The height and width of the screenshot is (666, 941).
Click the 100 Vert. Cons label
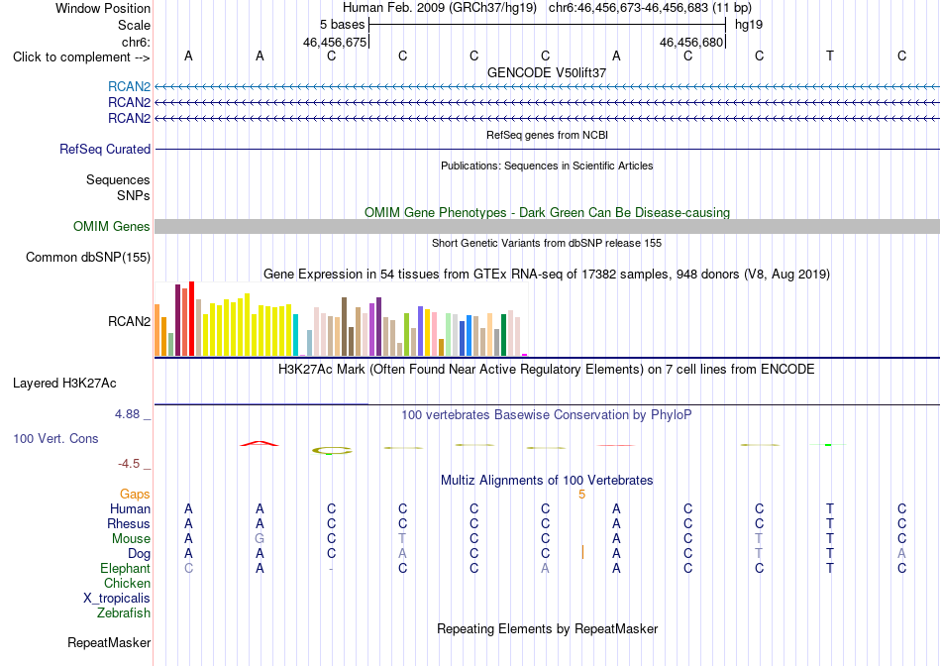coord(55,438)
